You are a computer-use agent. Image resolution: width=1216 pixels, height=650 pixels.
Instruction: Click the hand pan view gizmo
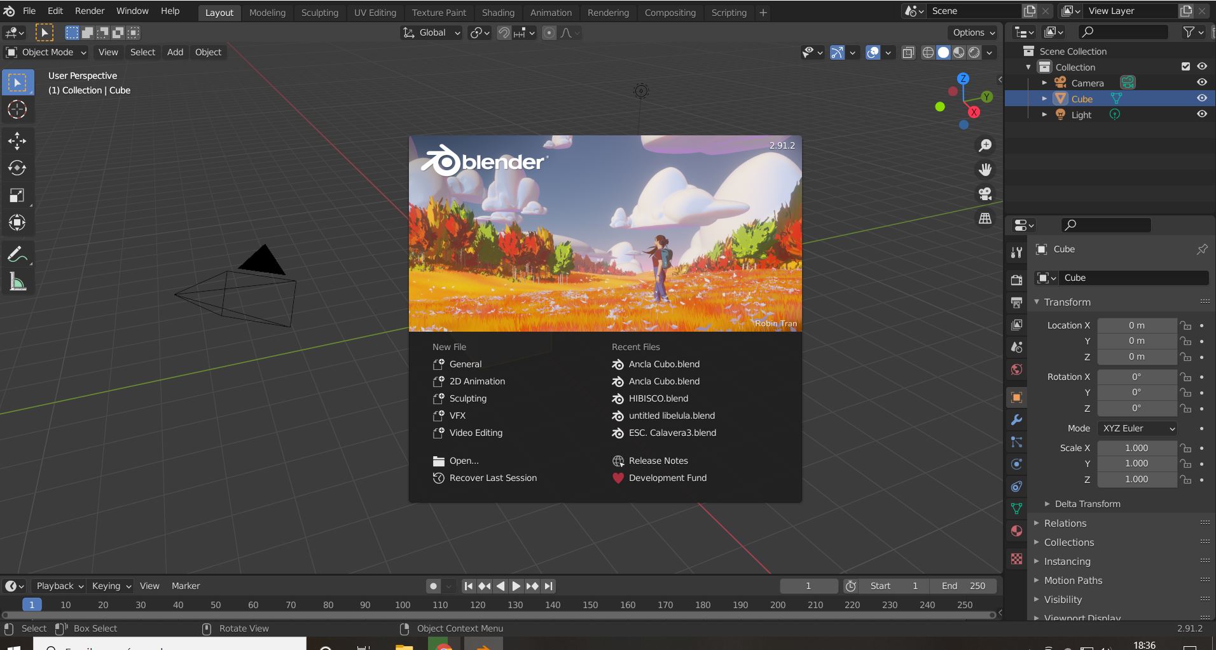(985, 170)
